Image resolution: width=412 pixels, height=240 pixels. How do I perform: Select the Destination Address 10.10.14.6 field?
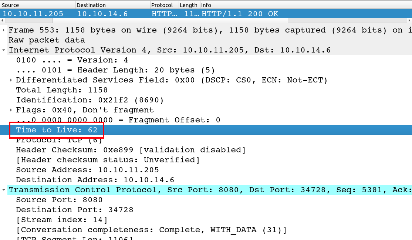pos(95,180)
